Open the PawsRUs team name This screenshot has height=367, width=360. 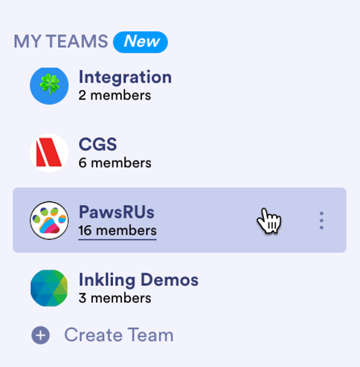click(x=117, y=212)
